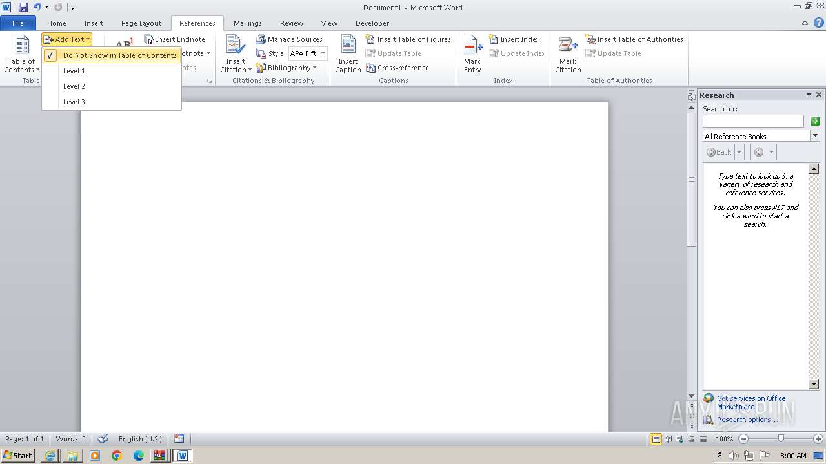The height and width of the screenshot is (464, 826).
Task: Click the Insert Caption button
Action: click(348, 54)
